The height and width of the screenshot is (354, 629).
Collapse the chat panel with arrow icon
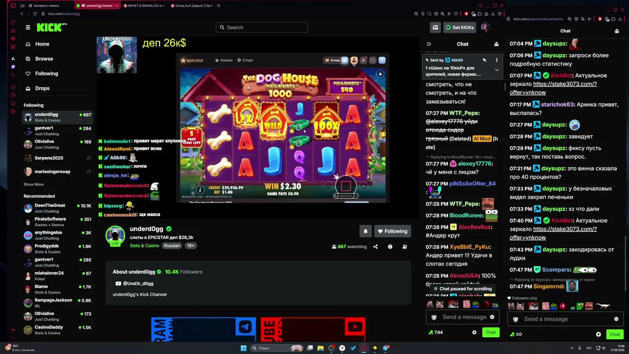coord(429,44)
